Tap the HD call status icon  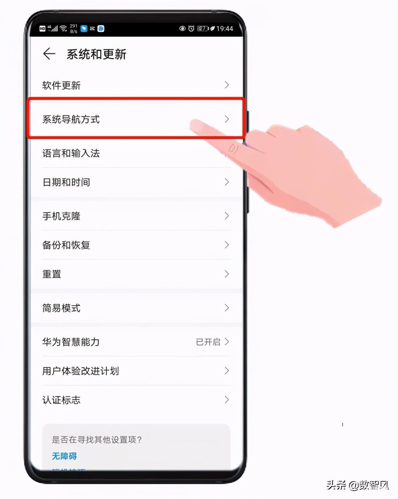tap(42, 28)
